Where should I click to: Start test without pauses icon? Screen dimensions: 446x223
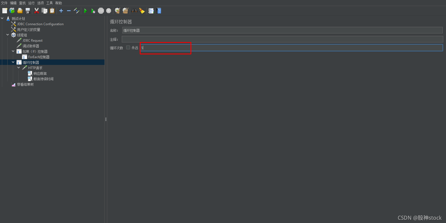[93, 11]
